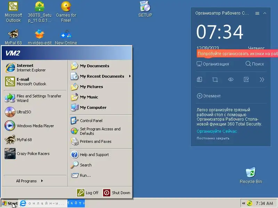Click the Log Off button
The image size is (278, 208).
click(88, 193)
